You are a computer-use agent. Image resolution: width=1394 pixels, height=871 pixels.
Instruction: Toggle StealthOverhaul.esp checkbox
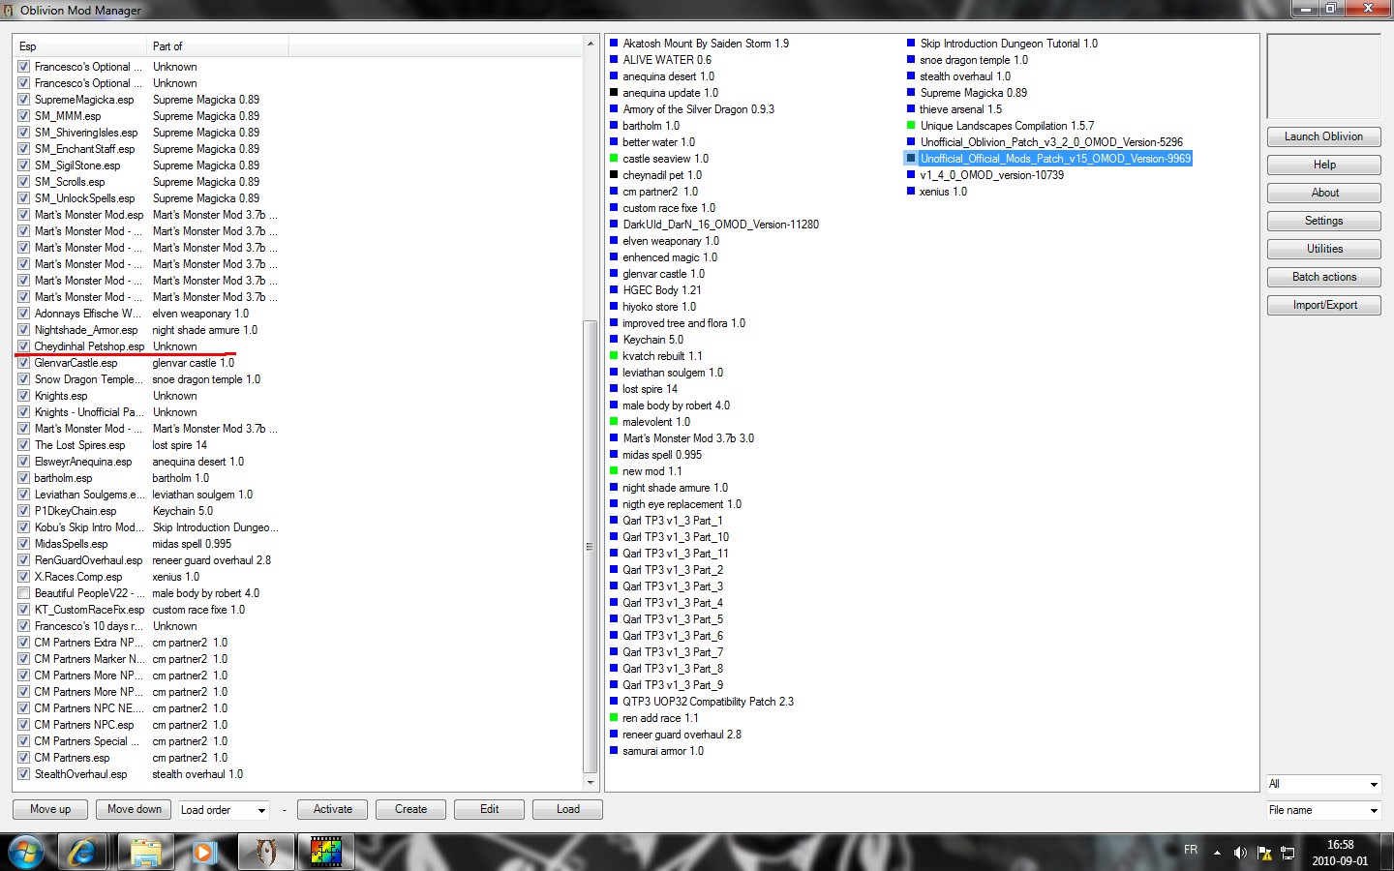pyautogui.click(x=23, y=774)
